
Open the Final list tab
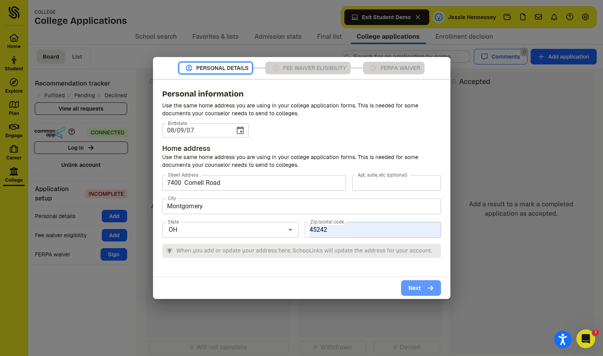[329, 36]
